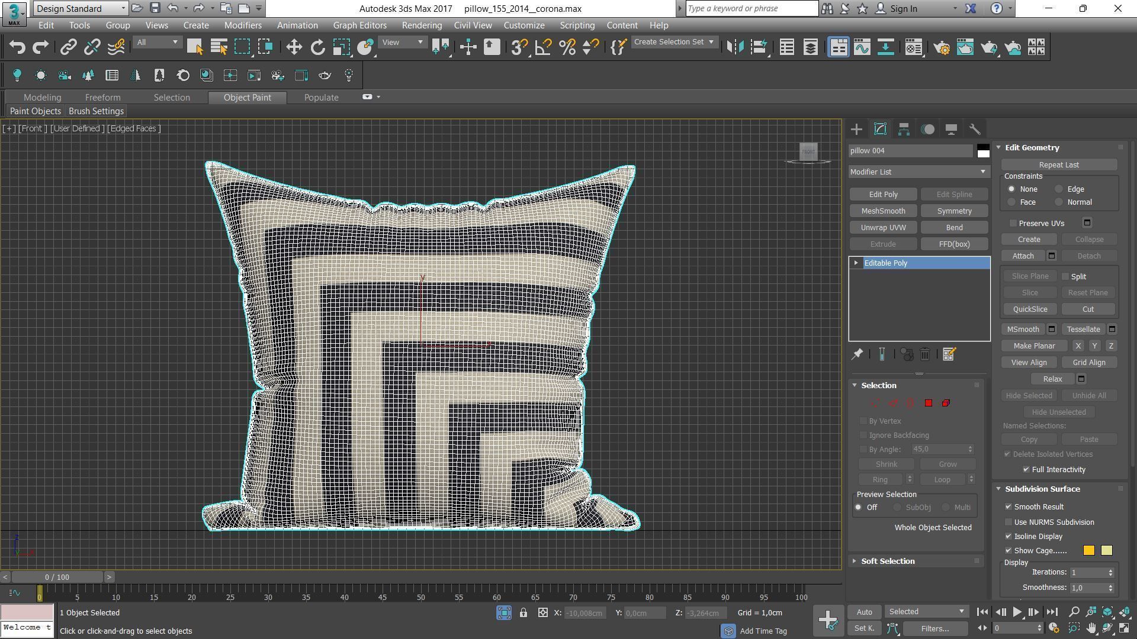Switch to Create command panel tab
Image resolution: width=1137 pixels, height=639 pixels.
coord(856,129)
